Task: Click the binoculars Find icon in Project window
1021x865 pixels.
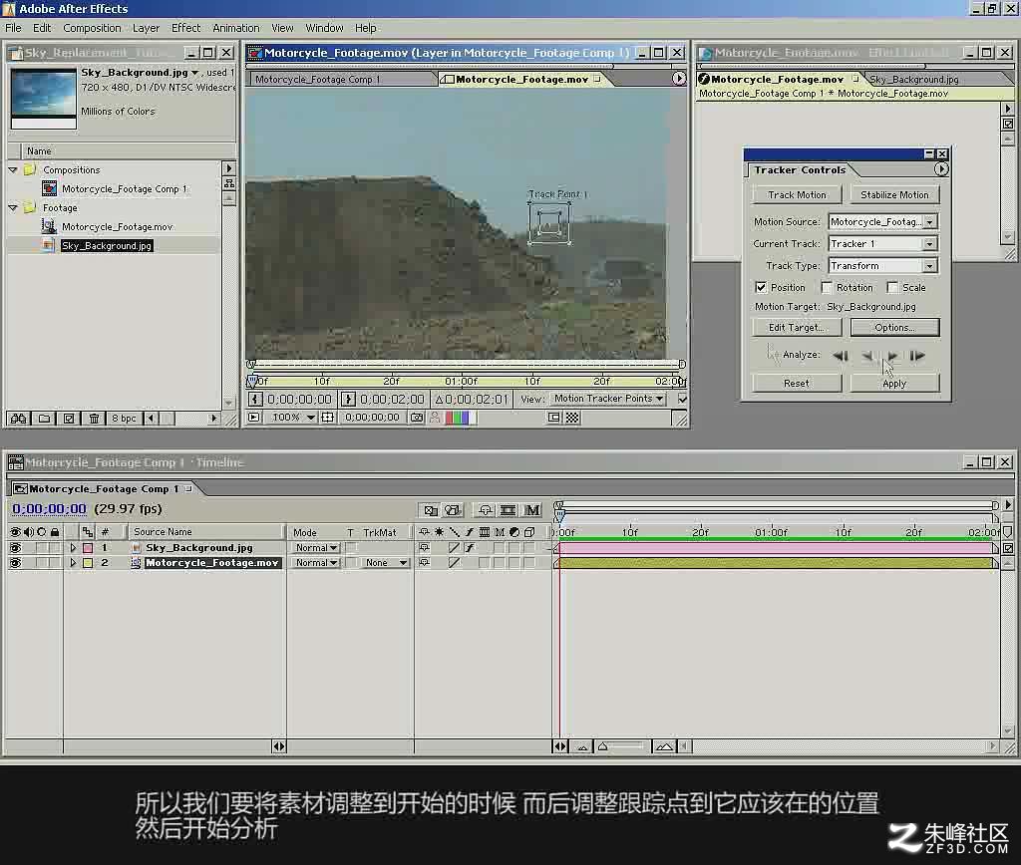Action: [18, 419]
